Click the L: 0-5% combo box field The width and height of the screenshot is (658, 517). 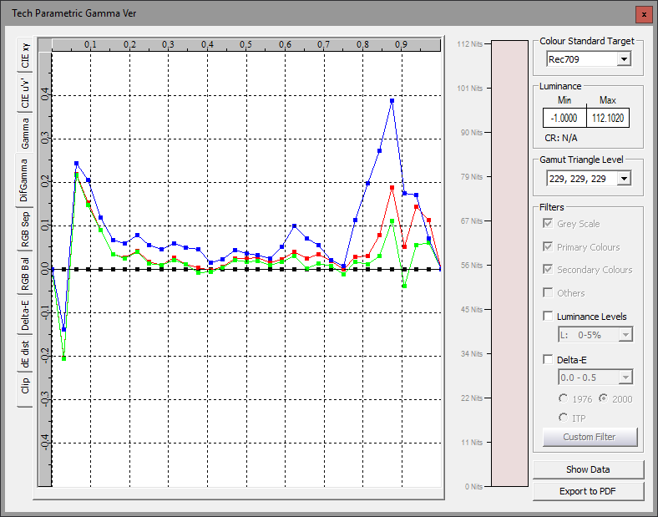point(595,335)
